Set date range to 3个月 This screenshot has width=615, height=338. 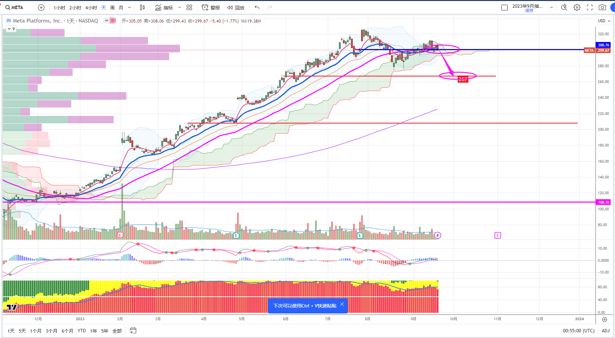(x=51, y=331)
